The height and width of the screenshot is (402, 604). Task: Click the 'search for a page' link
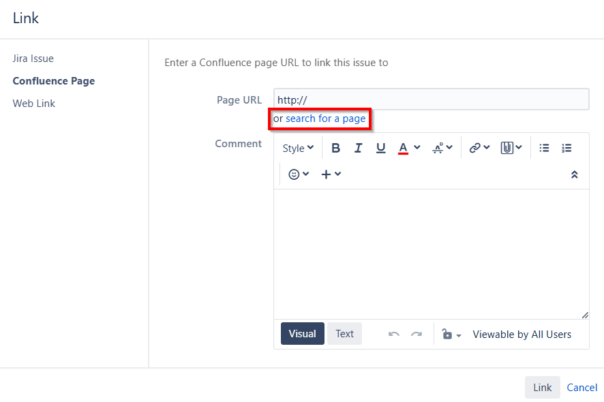pos(325,119)
